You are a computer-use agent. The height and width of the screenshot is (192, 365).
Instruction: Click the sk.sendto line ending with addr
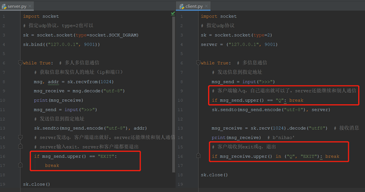point(90,128)
